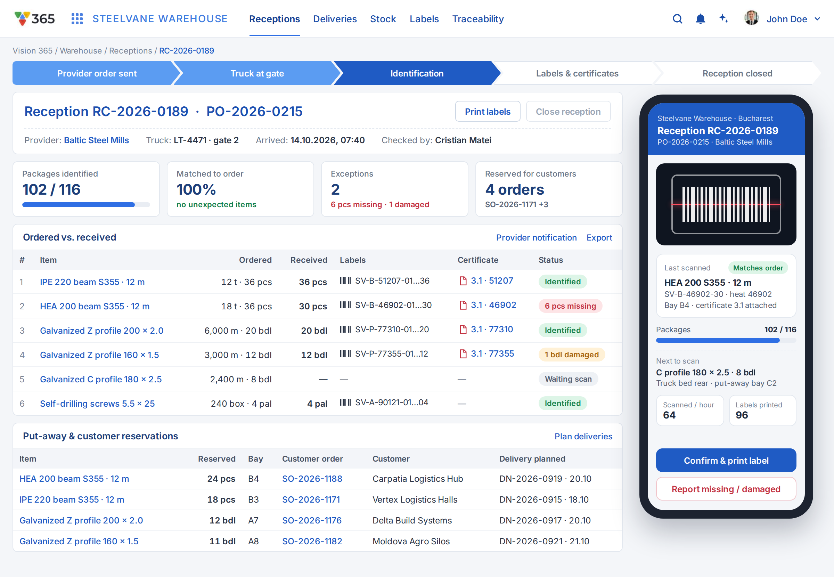This screenshot has width=834, height=577.
Task: Open customer order SO-2026-1176
Action: [311, 520]
